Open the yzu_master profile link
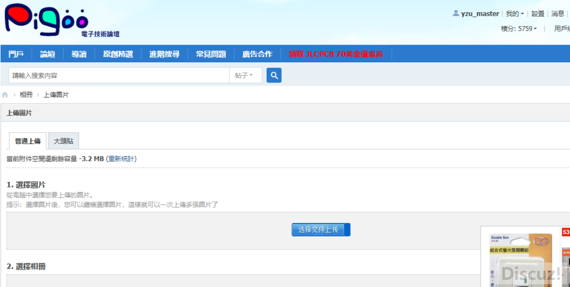 pyautogui.click(x=480, y=14)
